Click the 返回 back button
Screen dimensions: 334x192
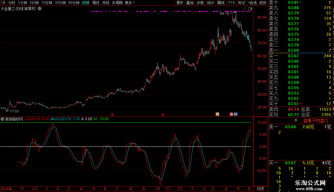pyautogui.click(x=263, y=3)
